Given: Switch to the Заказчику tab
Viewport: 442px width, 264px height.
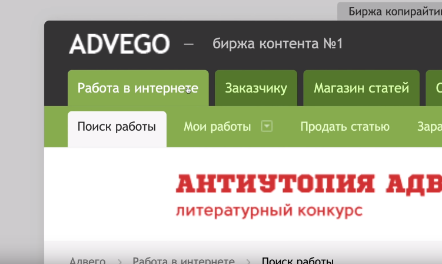Looking at the screenshot, I should pos(256,88).
